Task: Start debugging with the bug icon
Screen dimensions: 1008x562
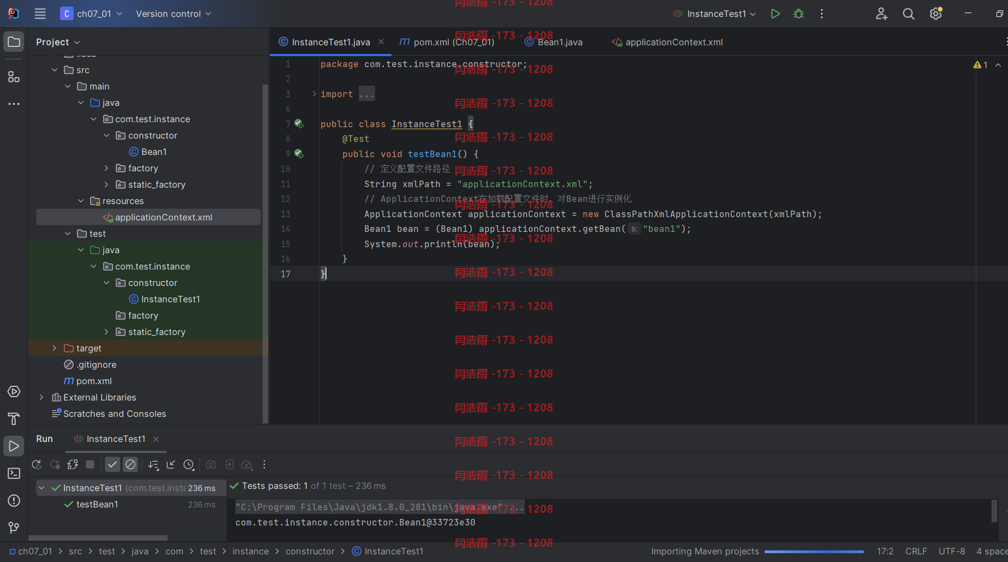Action: coord(798,14)
